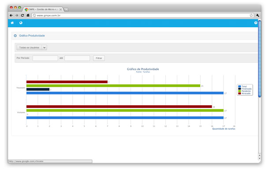Open the browser home page icon
269x174 pixels.
coord(28,15)
